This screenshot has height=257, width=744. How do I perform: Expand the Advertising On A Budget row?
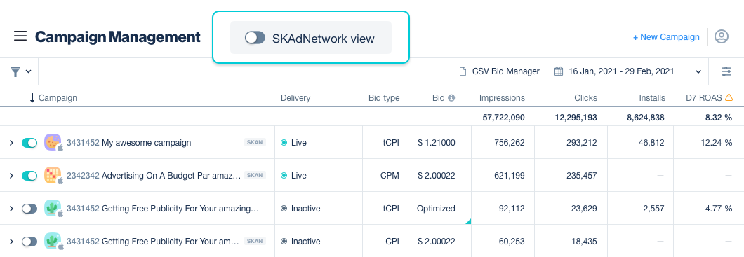pyautogui.click(x=11, y=176)
